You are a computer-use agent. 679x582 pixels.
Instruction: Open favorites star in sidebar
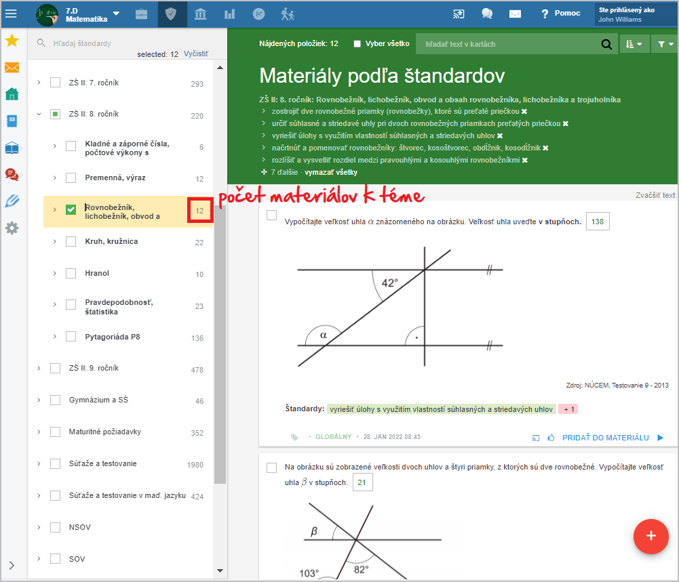tap(12, 41)
